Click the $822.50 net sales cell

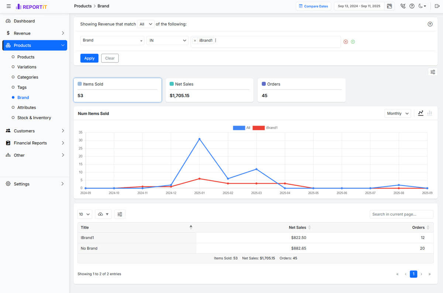(x=299, y=238)
